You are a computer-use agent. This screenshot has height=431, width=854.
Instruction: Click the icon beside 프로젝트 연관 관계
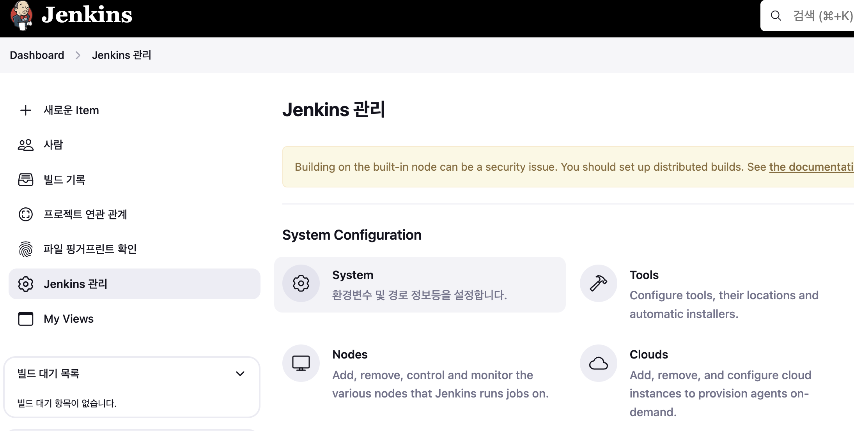[x=25, y=214]
